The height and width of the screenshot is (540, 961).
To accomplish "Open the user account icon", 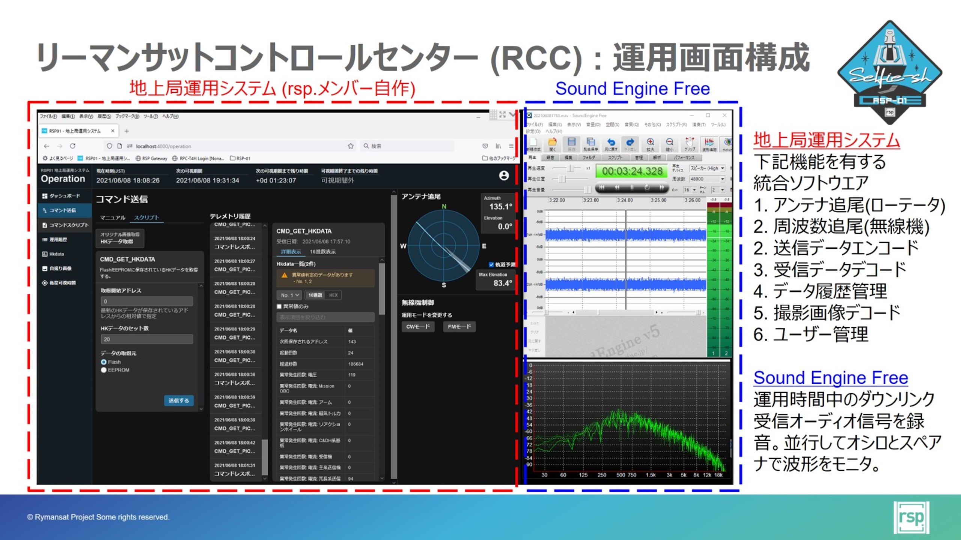I will point(504,175).
